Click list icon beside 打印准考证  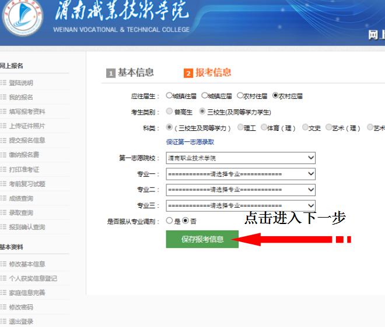coord(3,169)
